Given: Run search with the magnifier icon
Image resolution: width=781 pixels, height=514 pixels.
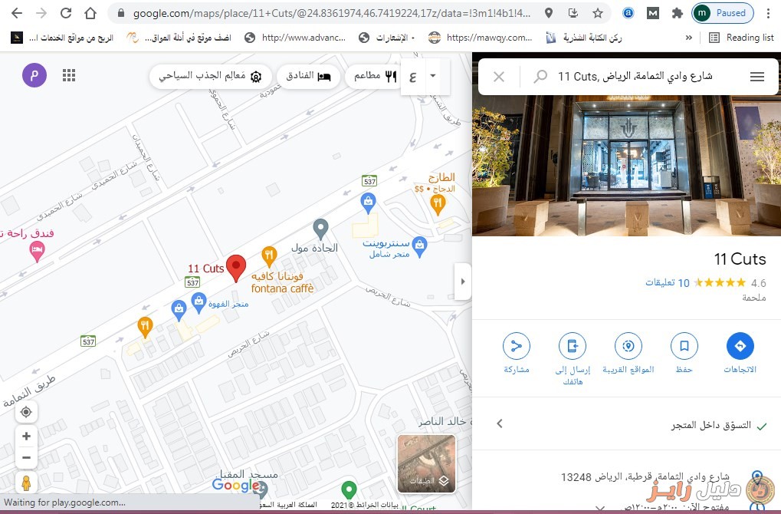Looking at the screenshot, I should click(x=540, y=76).
